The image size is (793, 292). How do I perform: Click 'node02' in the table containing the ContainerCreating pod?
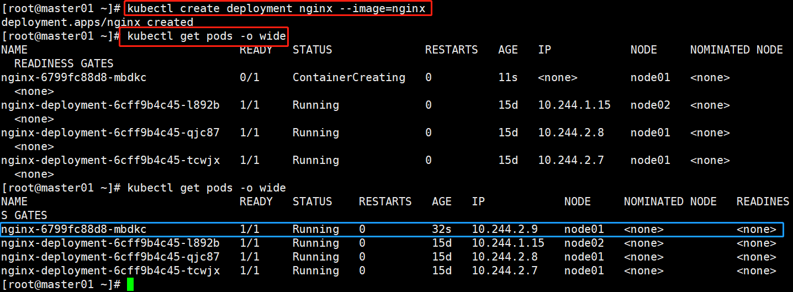click(650, 105)
